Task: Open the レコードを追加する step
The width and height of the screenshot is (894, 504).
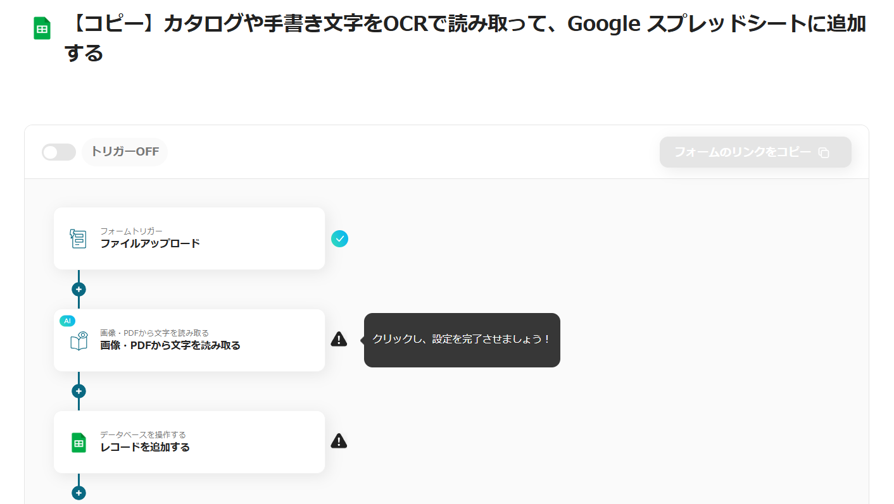Action: coord(189,442)
